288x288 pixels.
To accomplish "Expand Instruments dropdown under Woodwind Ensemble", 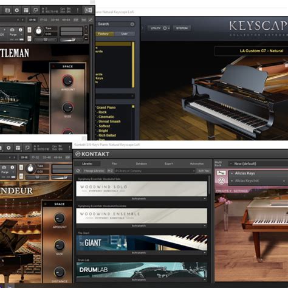I will pos(142,225).
